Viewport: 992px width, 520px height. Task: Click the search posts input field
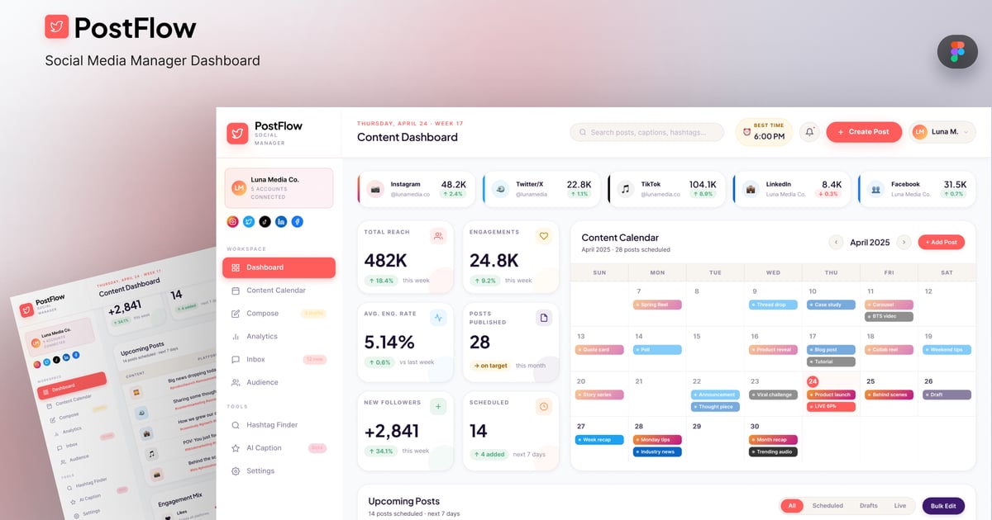(x=646, y=132)
